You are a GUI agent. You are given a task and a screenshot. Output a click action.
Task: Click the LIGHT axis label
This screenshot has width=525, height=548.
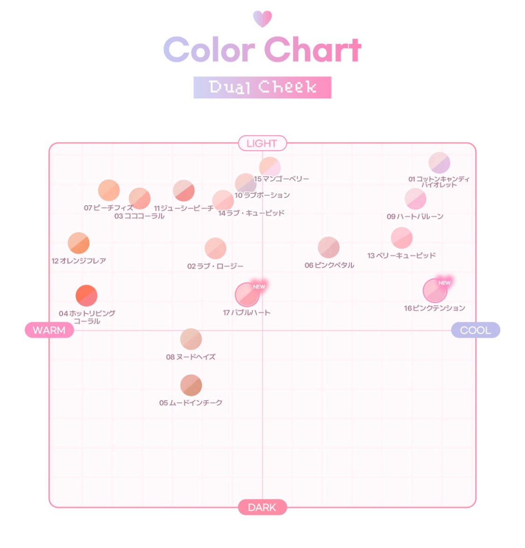click(x=262, y=144)
